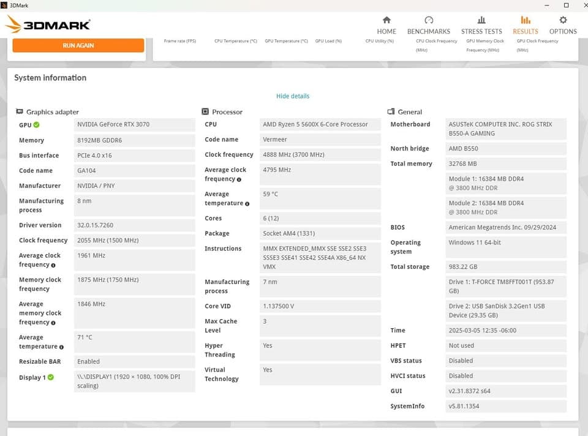This screenshot has width=588, height=436.
Task: Click the Hide details link
Action: [293, 96]
